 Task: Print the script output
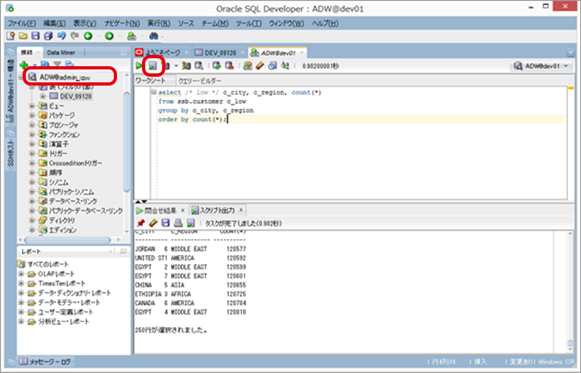pos(178,223)
